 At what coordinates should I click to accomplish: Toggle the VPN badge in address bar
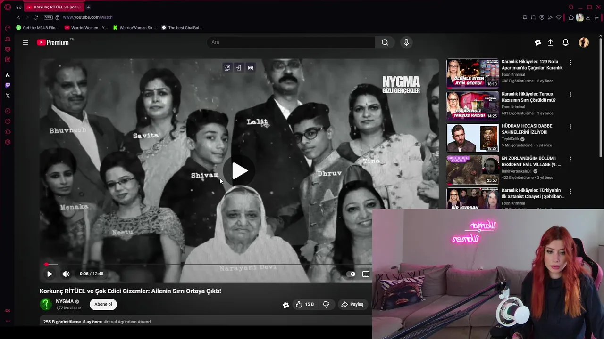(x=48, y=17)
